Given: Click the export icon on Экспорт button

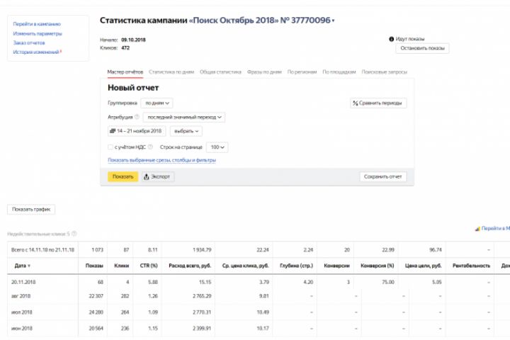Looking at the screenshot, I should click(x=147, y=176).
